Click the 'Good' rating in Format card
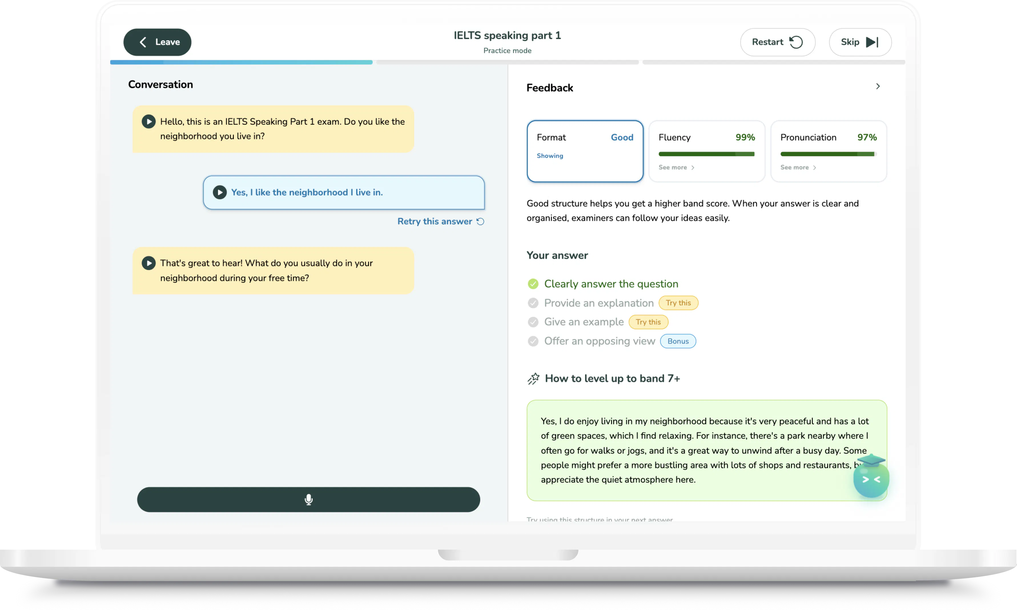Screen dimensions: 1017x613 click(x=622, y=137)
